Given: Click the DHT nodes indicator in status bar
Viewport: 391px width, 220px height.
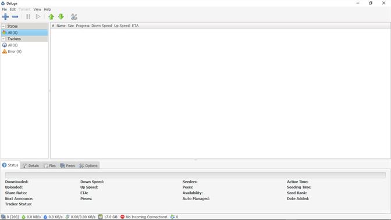Looking at the screenshot, I should coord(174,217).
